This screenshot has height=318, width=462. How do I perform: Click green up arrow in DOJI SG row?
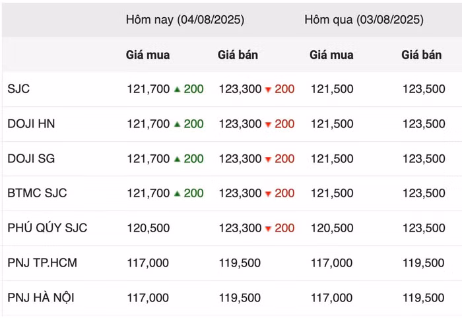(x=177, y=159)
